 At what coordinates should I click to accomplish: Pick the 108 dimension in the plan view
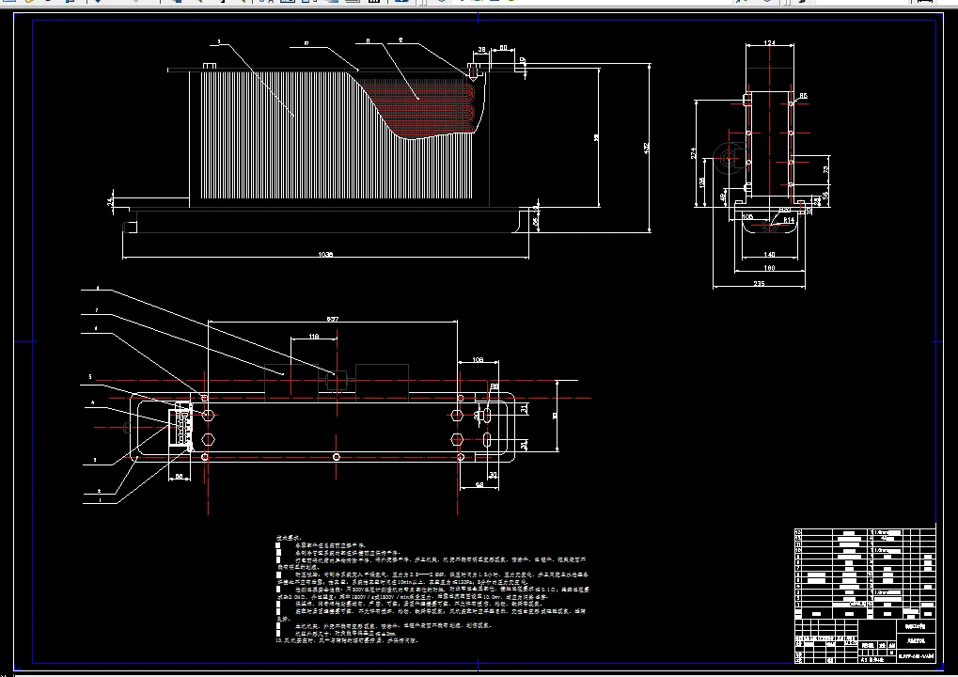pos(478,360)
